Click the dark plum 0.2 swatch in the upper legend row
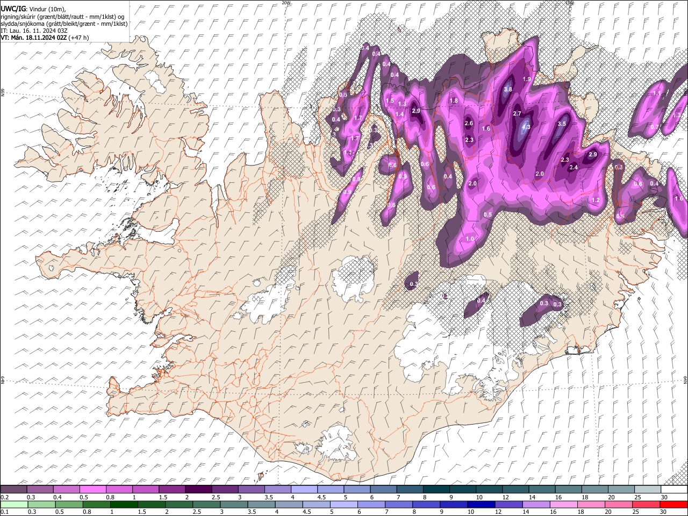 coord(13,490)
